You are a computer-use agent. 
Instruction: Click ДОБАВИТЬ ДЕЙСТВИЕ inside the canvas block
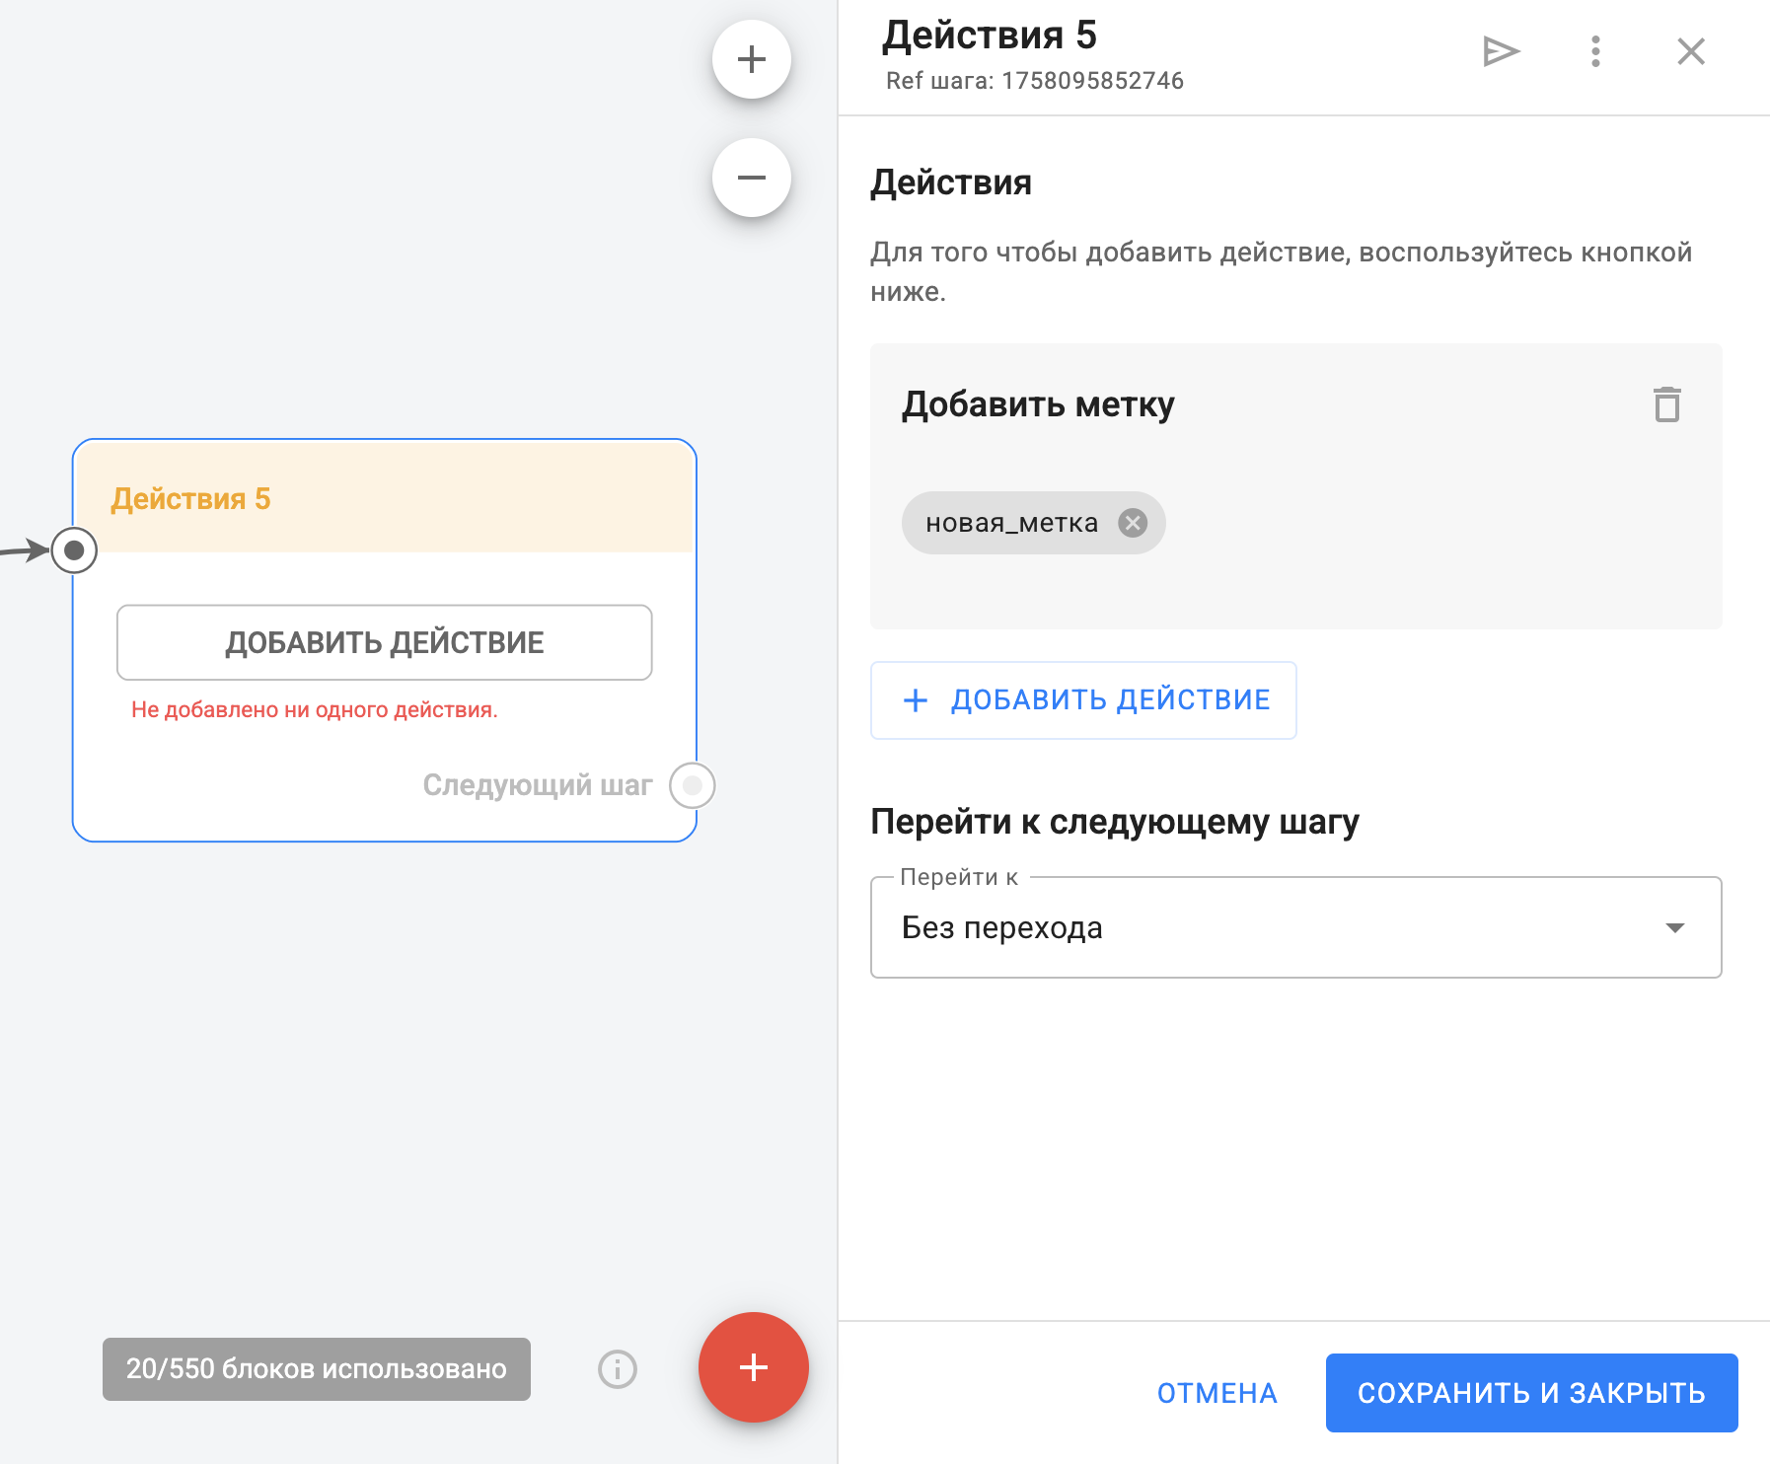point(385,642)
